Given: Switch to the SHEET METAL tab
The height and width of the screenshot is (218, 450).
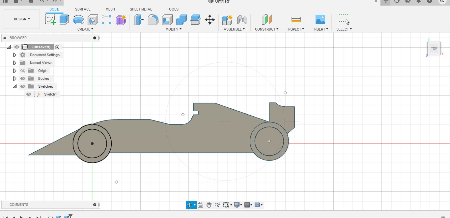Looking at the screenshot, I should [141, 9].
